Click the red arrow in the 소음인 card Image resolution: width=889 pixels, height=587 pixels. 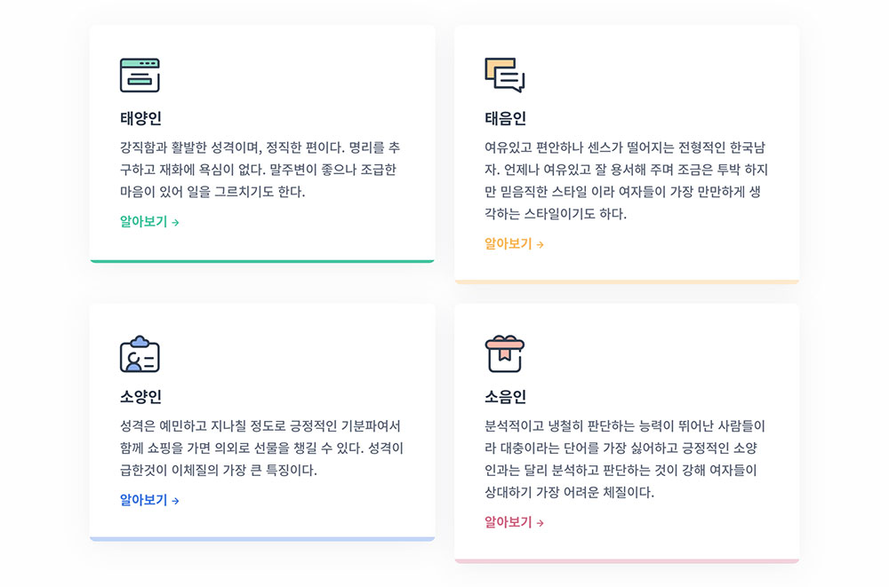(540, 523)
